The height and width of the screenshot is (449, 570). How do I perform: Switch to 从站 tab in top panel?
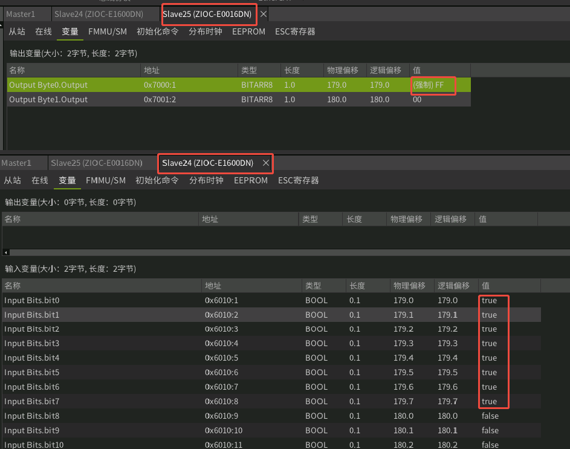17,31
